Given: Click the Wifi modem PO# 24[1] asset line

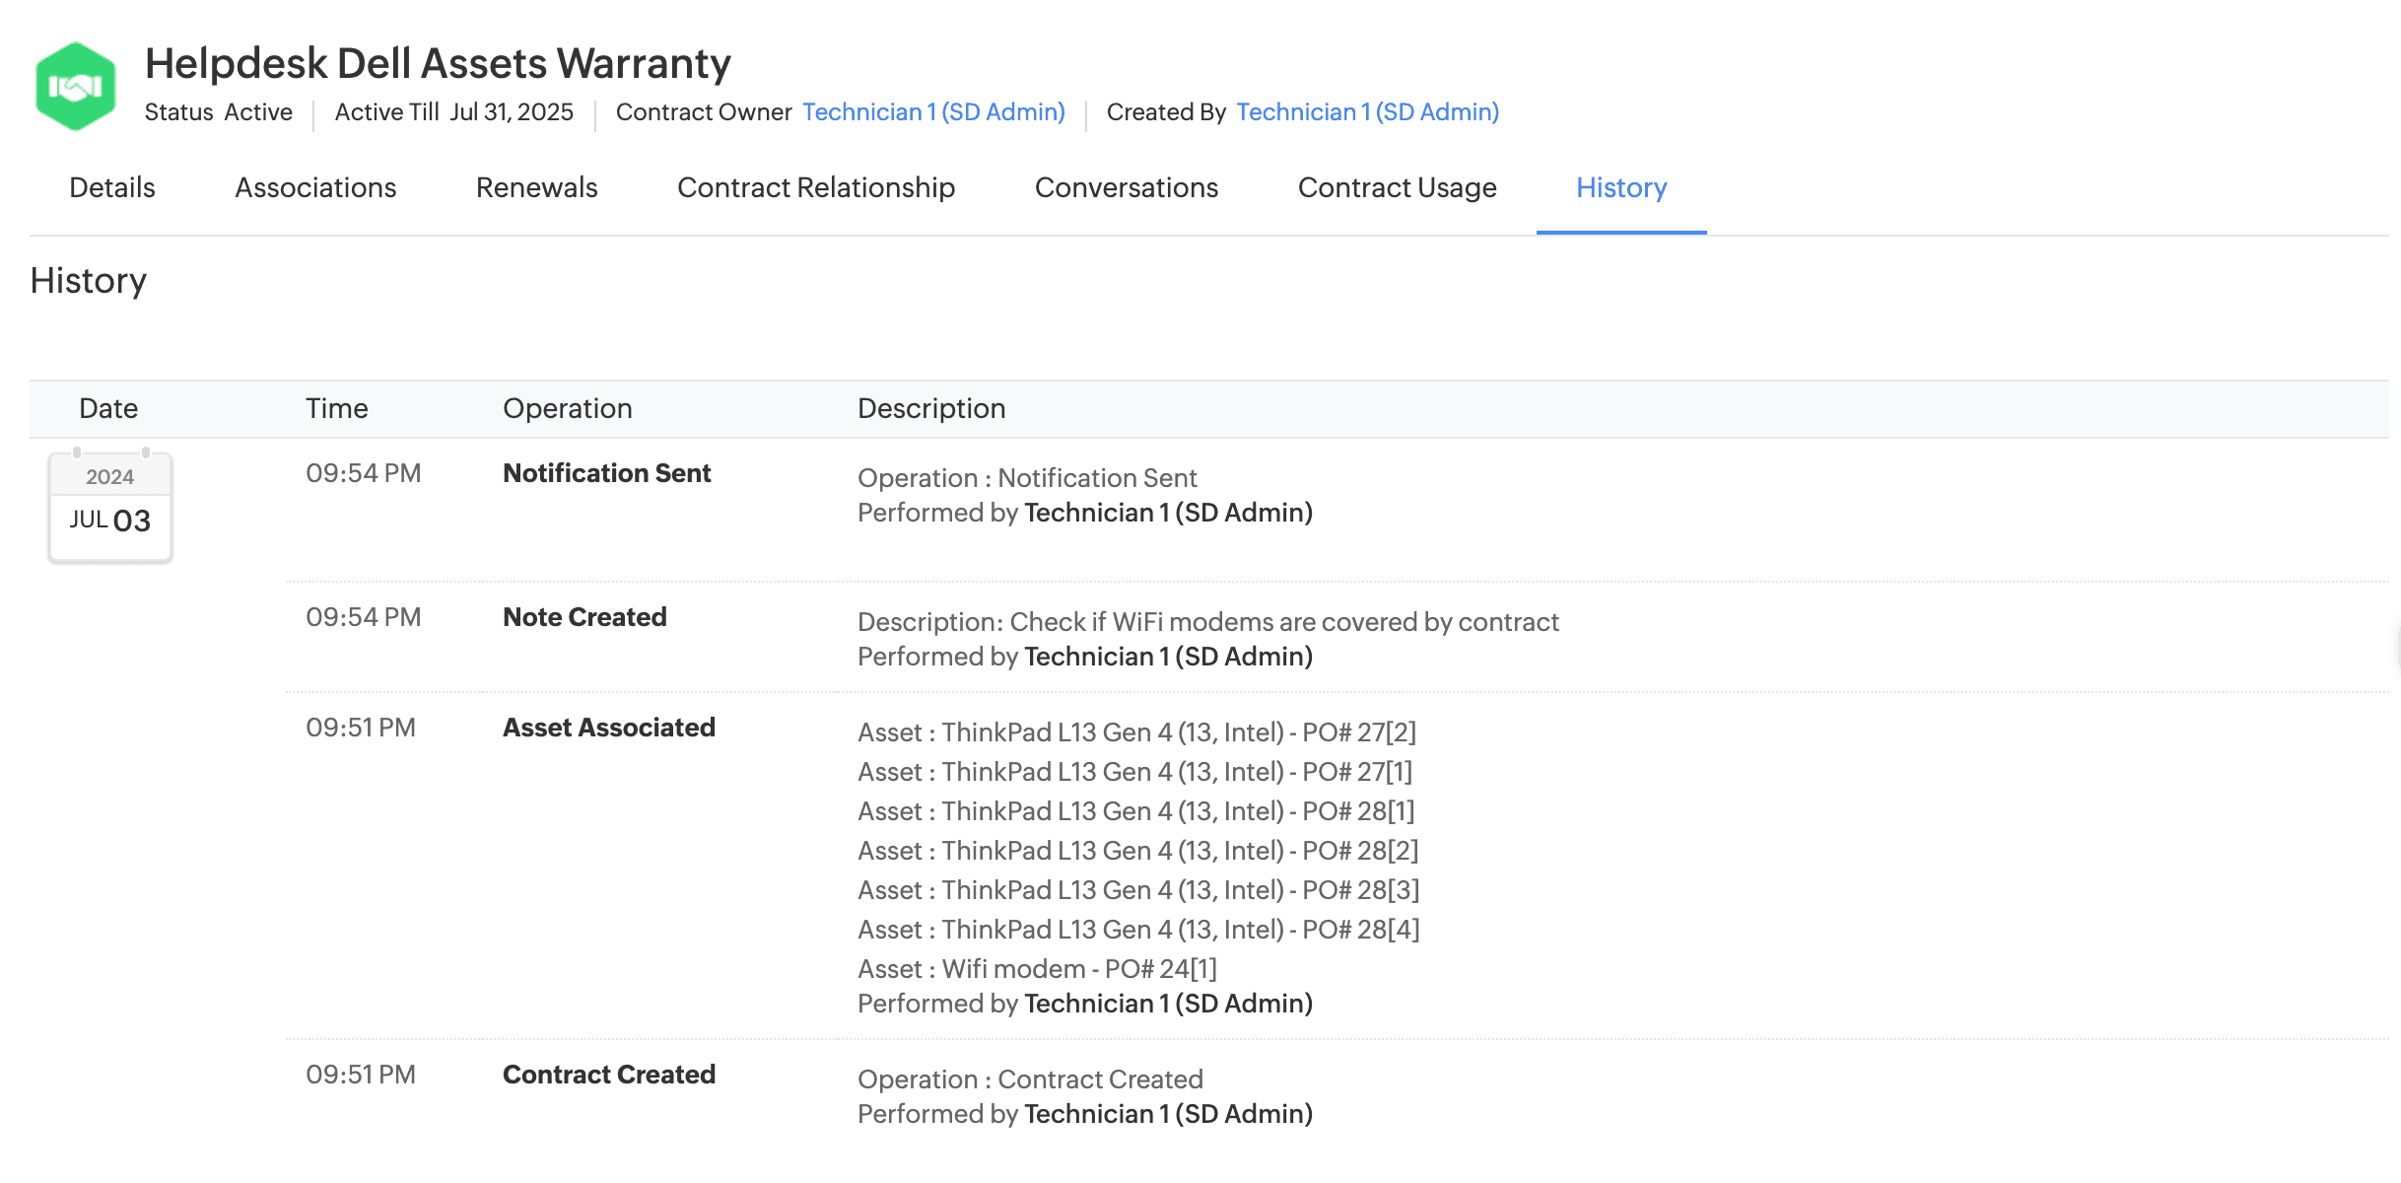Looking at the screenshot, I should [x=1037, y=969].
